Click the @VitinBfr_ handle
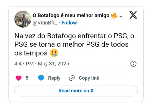Image resolution: width=152 pixels, height=110 pixels. point(45,23)
